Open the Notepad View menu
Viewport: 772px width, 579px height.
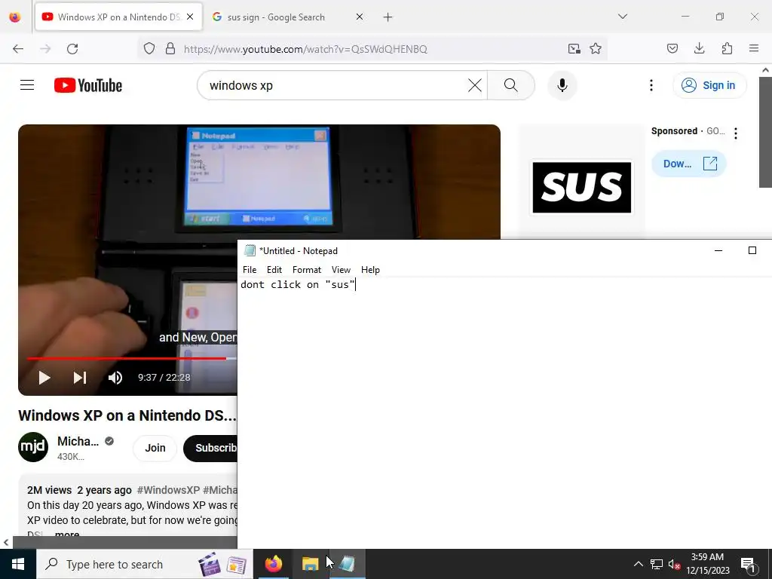[341, 270]
